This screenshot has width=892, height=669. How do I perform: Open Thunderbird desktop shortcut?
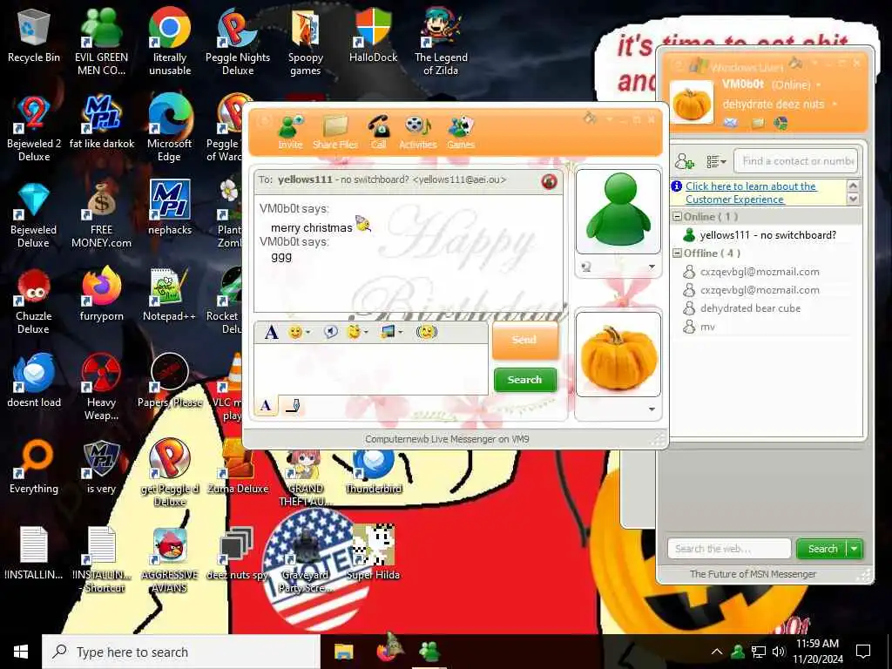(374, 472)
